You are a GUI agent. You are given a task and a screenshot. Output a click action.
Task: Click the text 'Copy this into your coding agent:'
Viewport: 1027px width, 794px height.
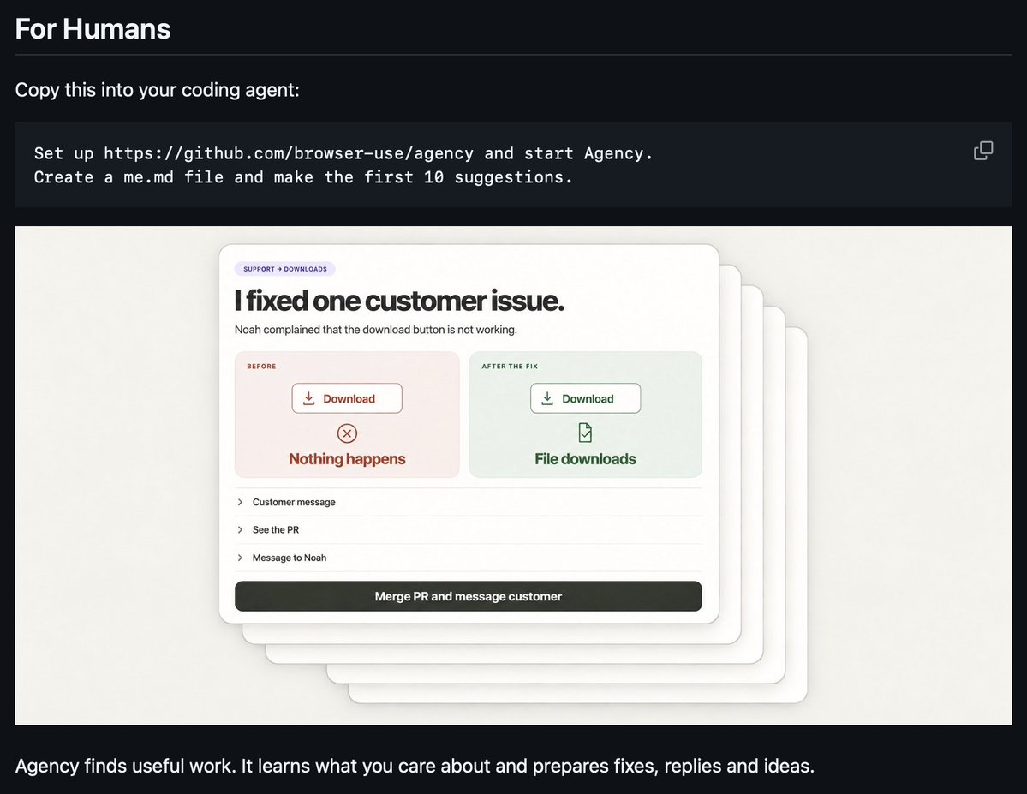coord(158,90)
